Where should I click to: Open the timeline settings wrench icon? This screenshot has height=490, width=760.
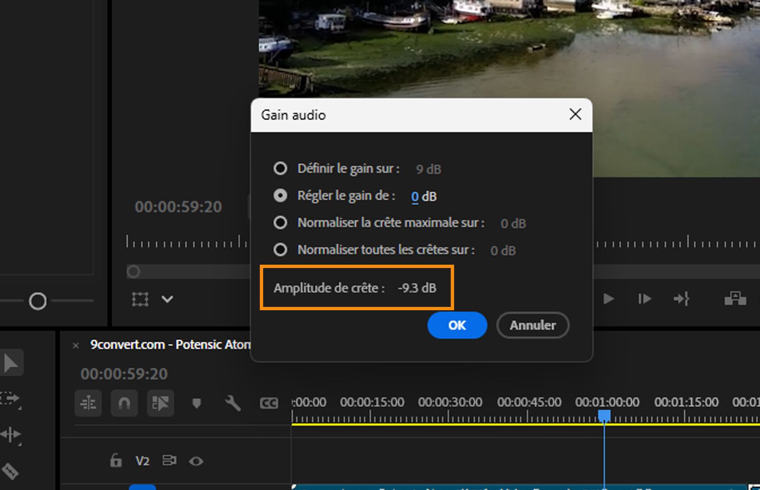(232, 403)
